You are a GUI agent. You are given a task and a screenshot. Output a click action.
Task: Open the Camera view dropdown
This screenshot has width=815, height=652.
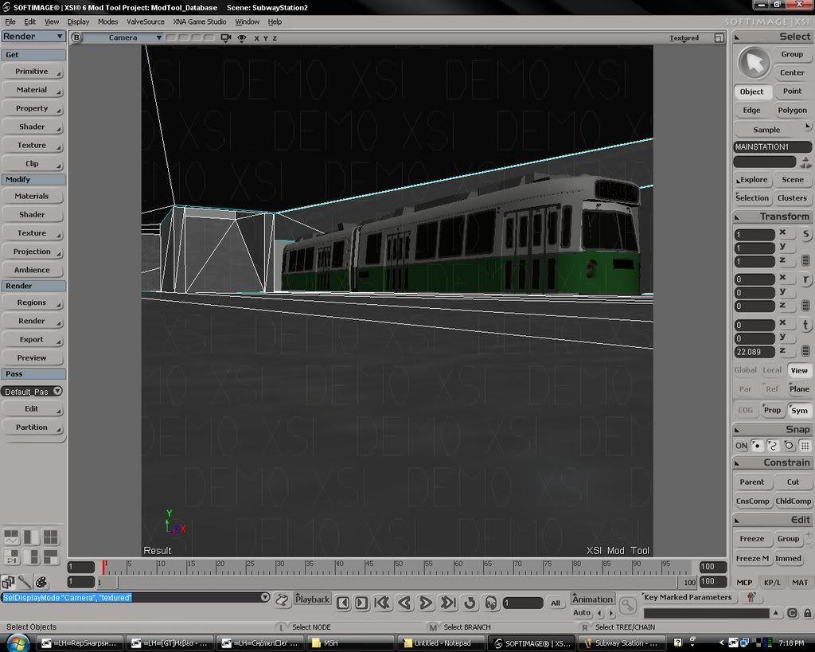click(x=123, y=37)
